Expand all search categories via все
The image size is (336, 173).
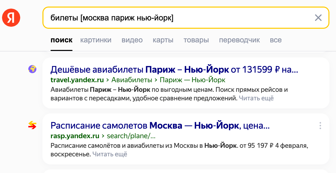(276, 40)
